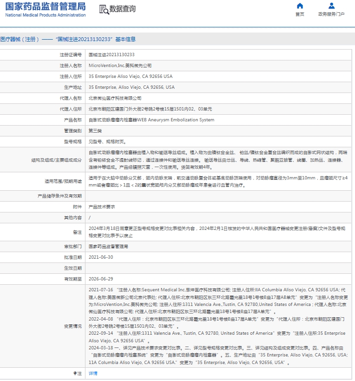The height and width of the screenshot is (381, 355).
Task: Select the intended use description text
Action: click(218, 181)
